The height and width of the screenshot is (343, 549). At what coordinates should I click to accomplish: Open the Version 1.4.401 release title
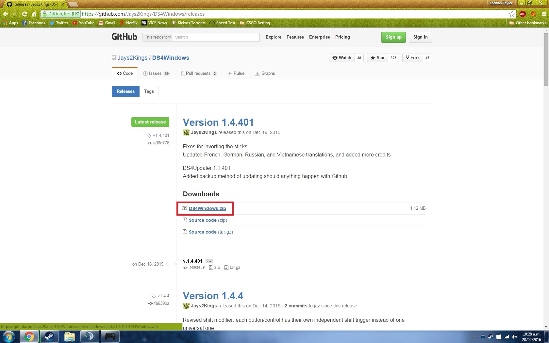[218, 122]
